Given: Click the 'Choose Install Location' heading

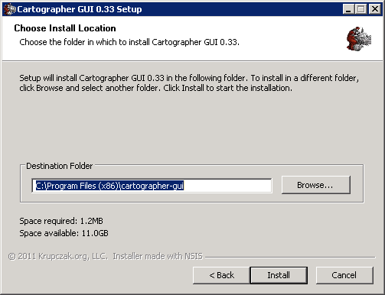Looking at the screenshot, I should tap(65, 28).
